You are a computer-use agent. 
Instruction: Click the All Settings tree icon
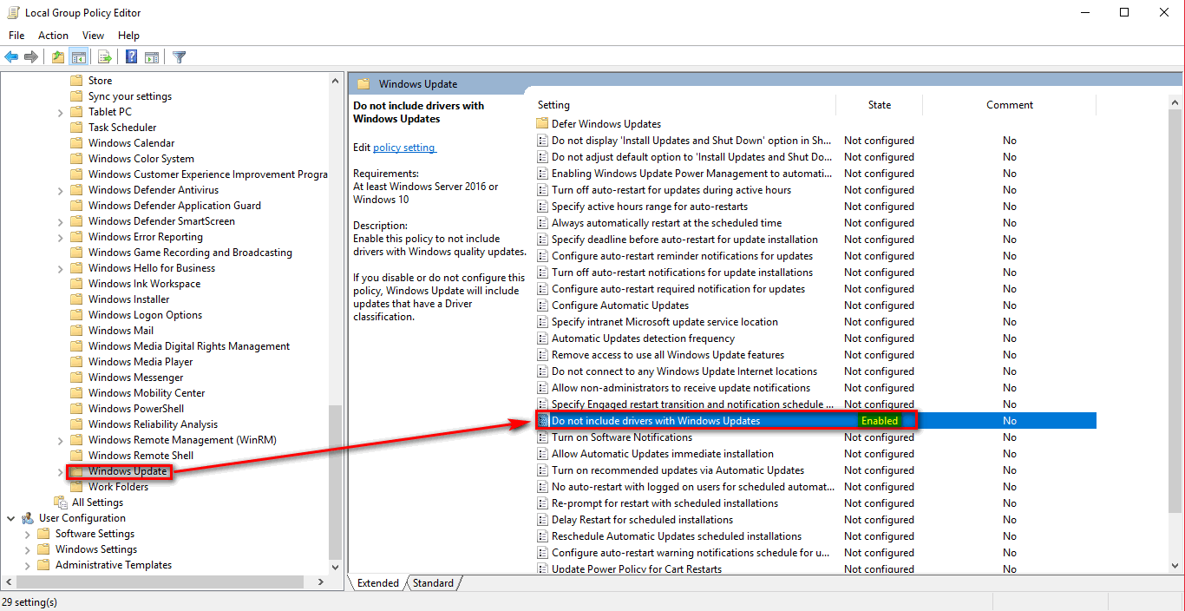[61, 503]
